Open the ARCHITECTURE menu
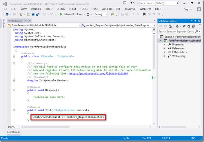The width and height of the screenshot is (204, 142). tap(111, 9)
